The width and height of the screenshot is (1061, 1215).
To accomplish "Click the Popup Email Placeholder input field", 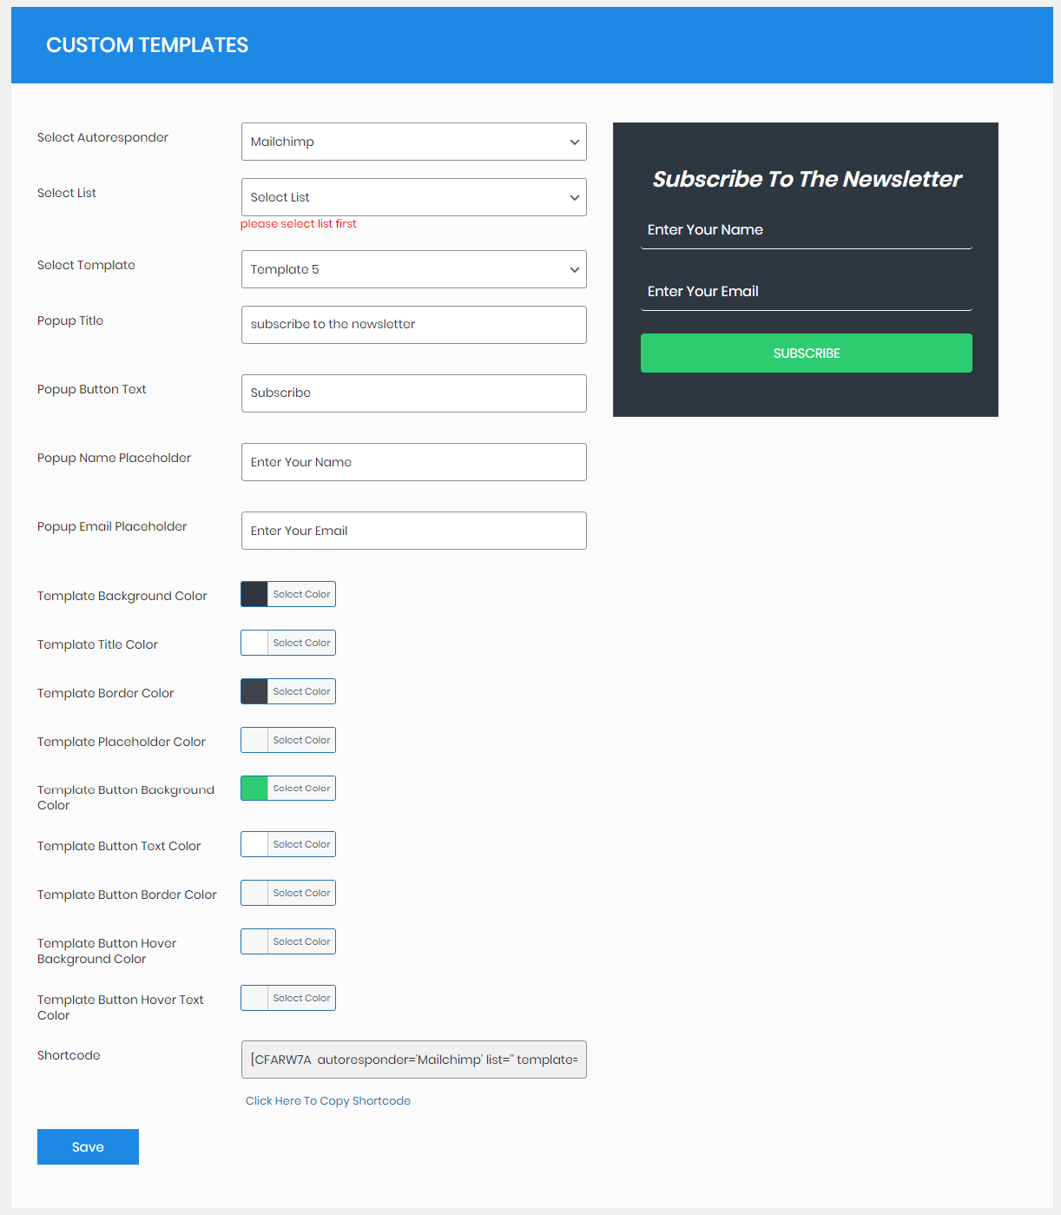I will [x=414, y=531].
